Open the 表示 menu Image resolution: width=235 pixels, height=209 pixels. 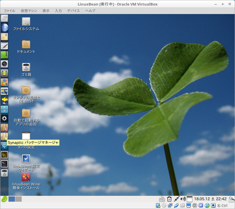pos(46,11)
